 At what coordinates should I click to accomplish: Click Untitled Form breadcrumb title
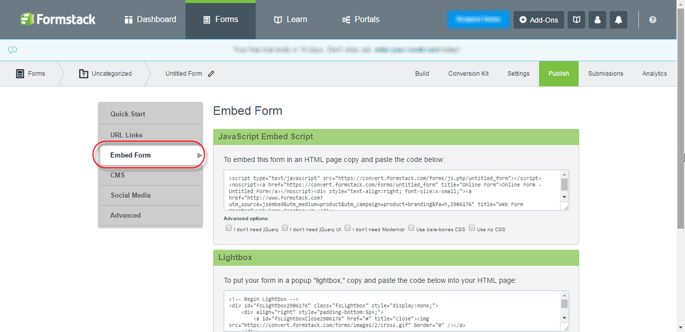click(183, 74)
